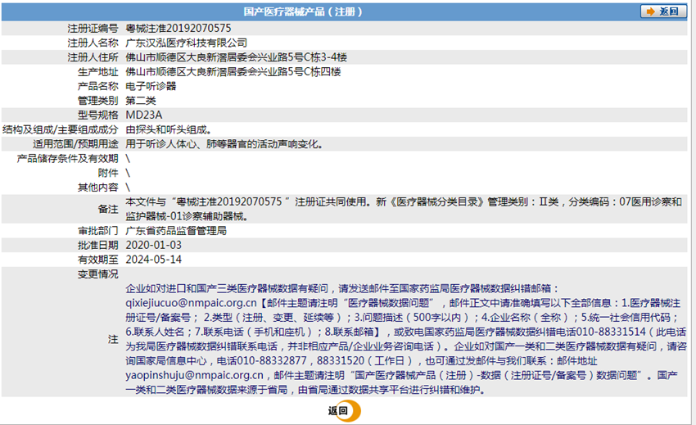The height and width of the screenshot is (425, 696).
Task: Click the 型号规格 label
Action: tap(98, 115)
